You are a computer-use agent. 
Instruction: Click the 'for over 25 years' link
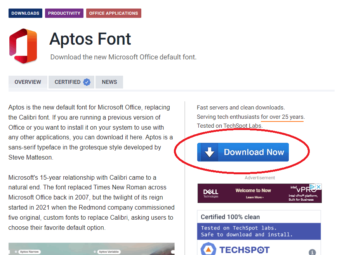282,117
